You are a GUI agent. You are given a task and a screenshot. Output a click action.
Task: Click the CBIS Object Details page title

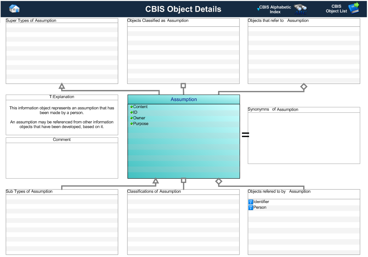(x=183, y=9)
